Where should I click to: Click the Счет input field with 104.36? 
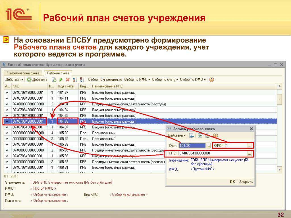click(192, 146)
